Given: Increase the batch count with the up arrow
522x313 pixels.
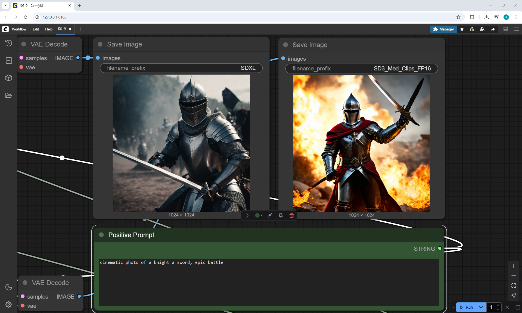Looking at the screenshot, I should 498,305.
